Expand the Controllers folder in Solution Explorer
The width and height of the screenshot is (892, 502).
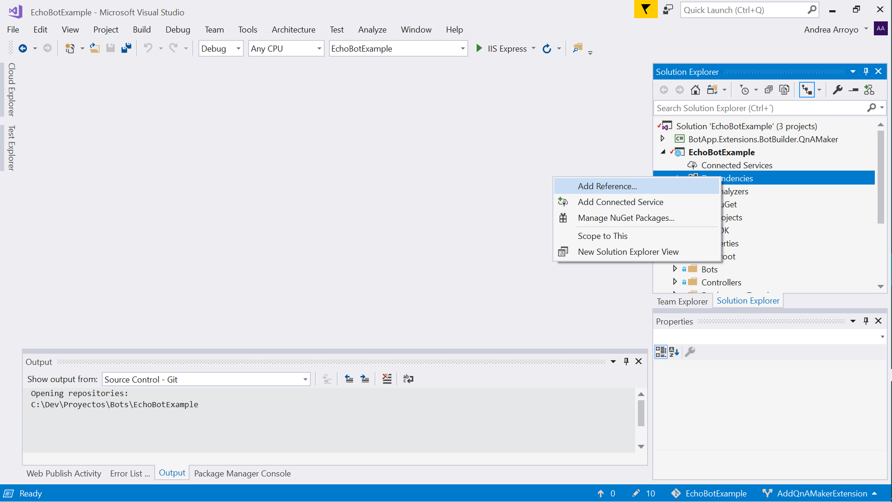(675, 282)
